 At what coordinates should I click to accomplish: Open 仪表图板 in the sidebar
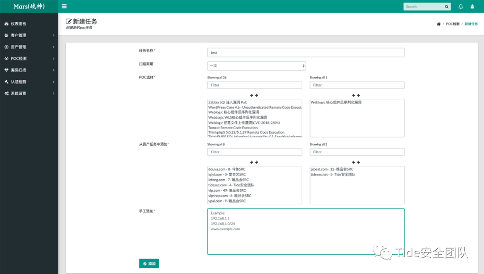point(18,24)
